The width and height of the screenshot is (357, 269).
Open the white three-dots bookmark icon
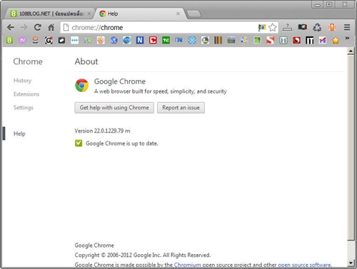click(x=74, y=40)
